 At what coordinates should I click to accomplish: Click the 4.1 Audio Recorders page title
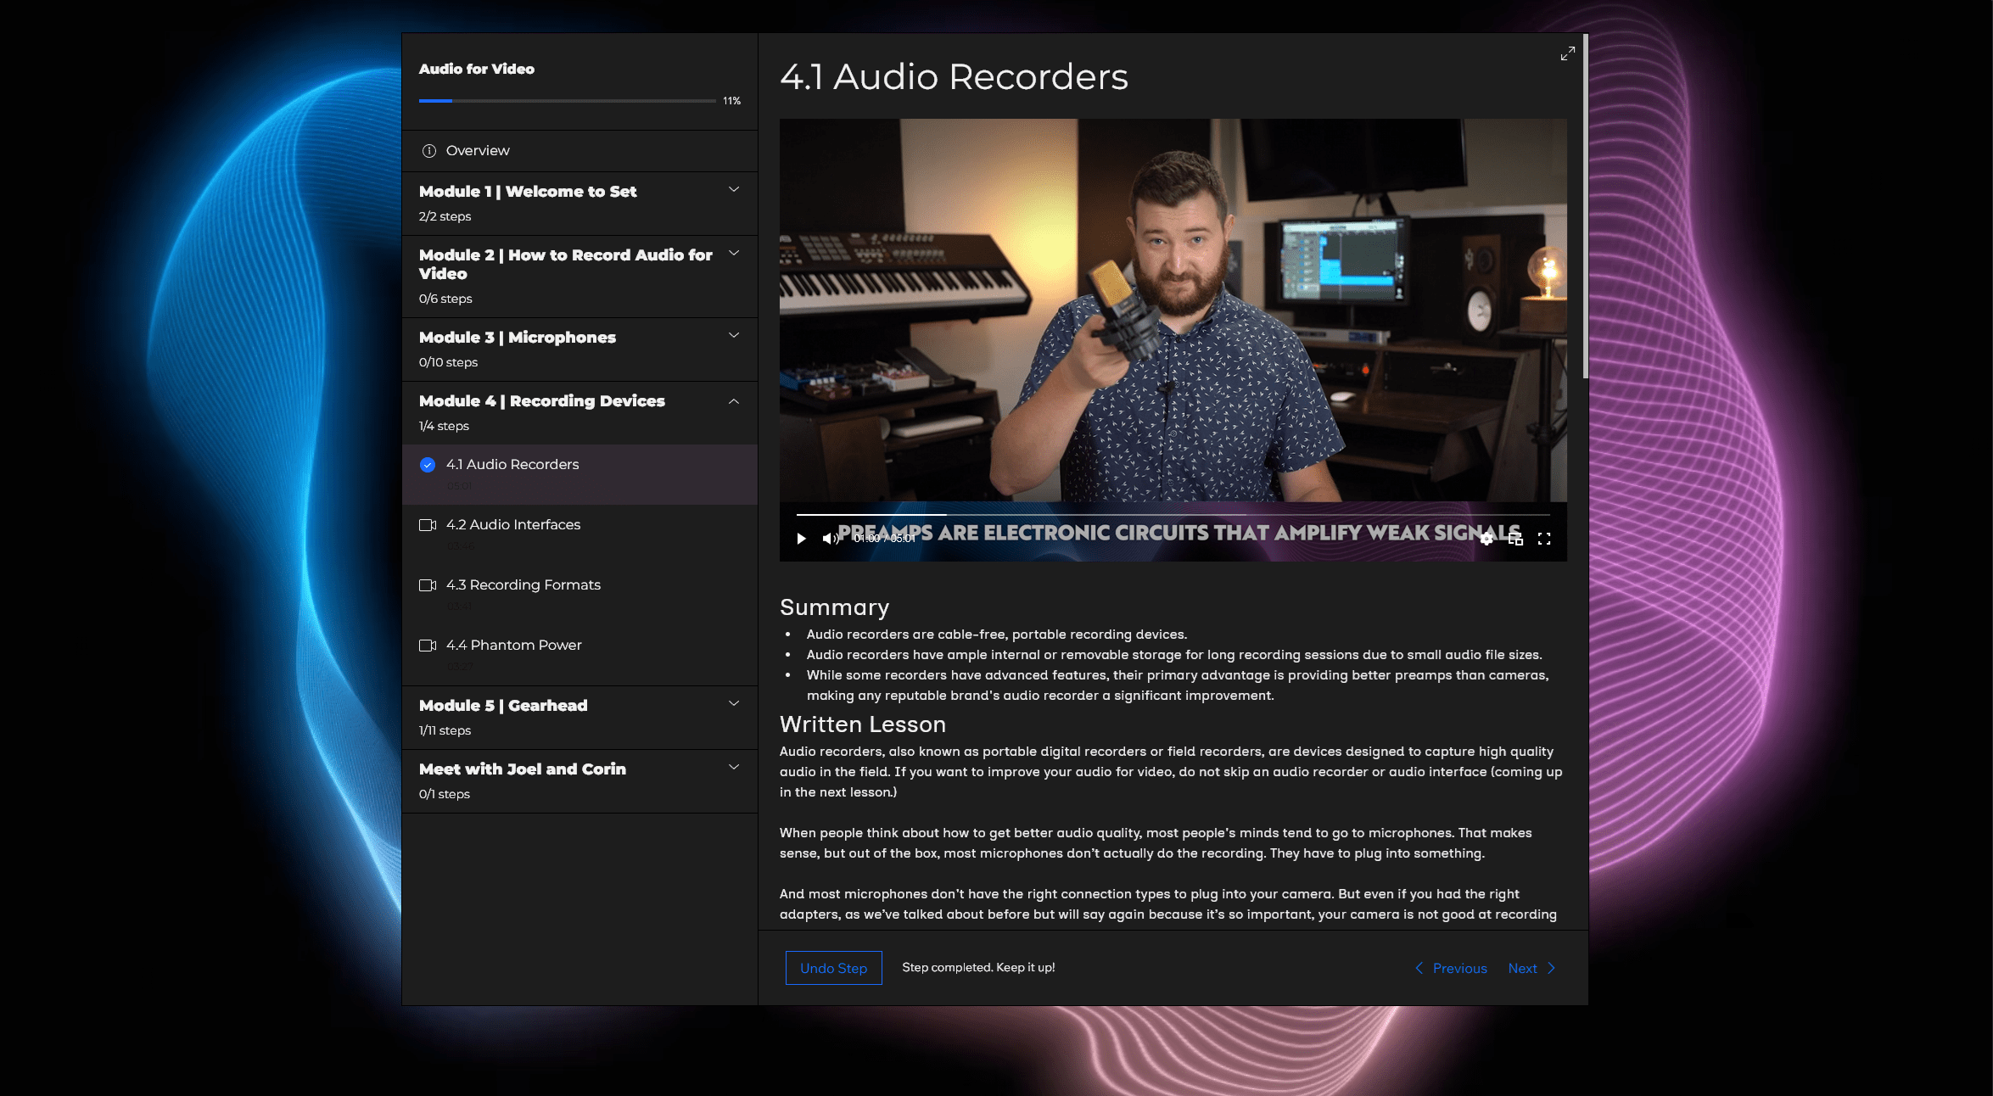954,76
